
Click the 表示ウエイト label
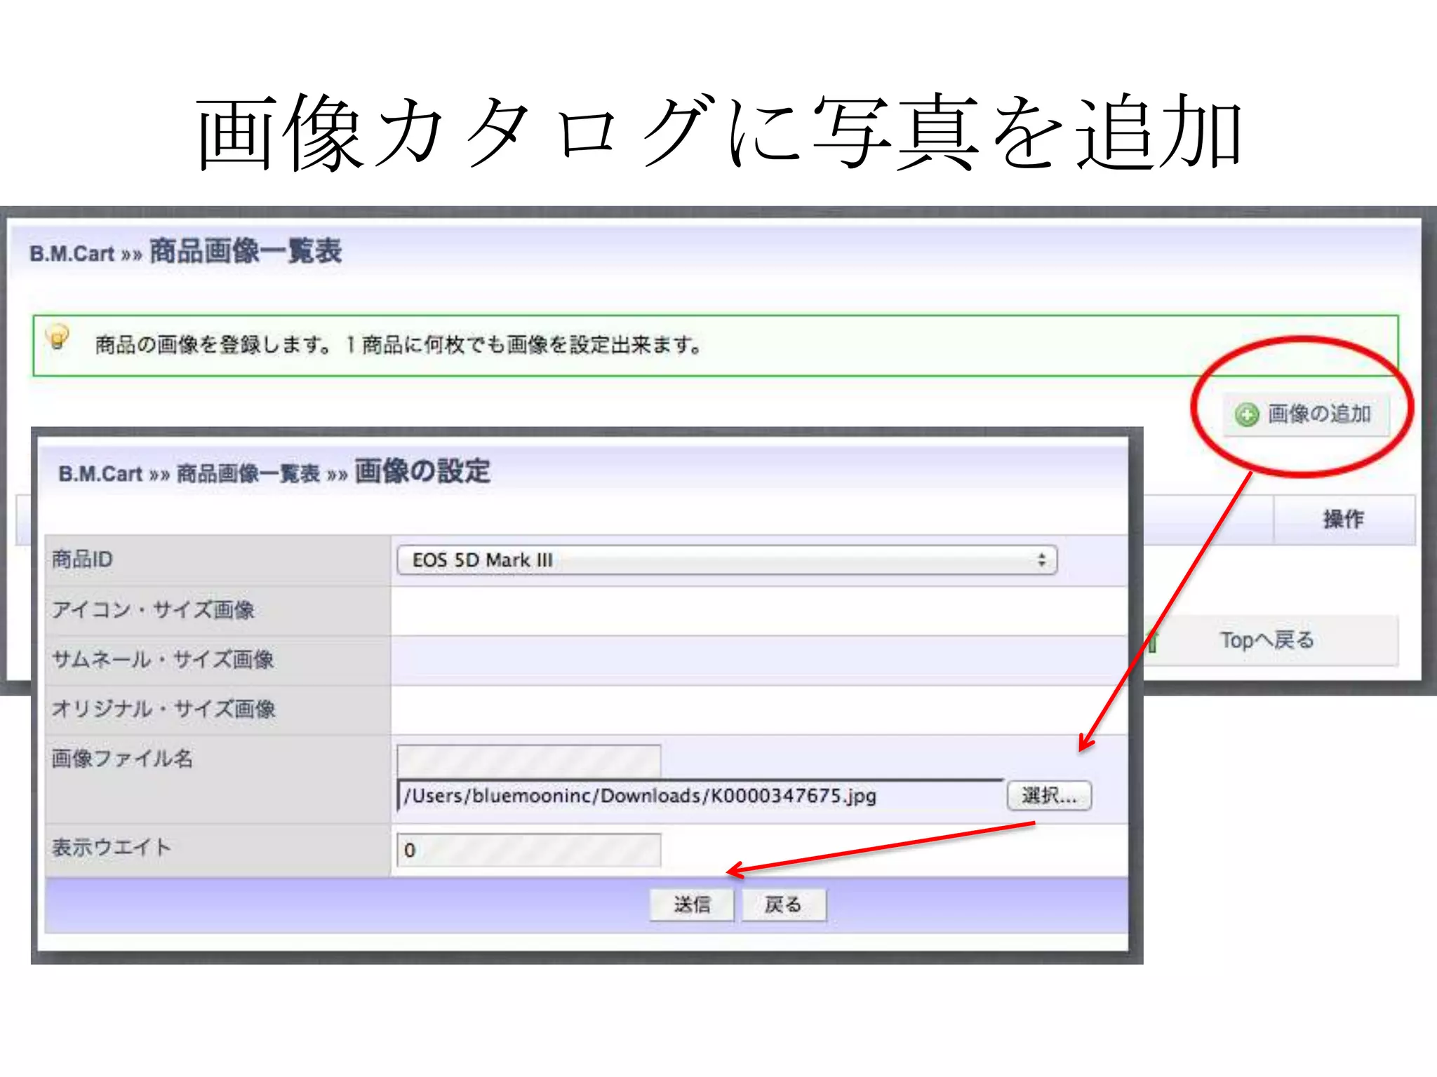[x=112, y=847]
